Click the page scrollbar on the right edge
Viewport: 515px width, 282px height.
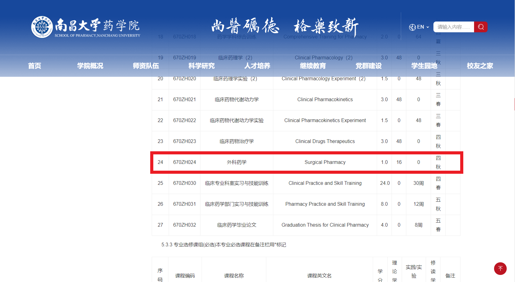point(513,105)
